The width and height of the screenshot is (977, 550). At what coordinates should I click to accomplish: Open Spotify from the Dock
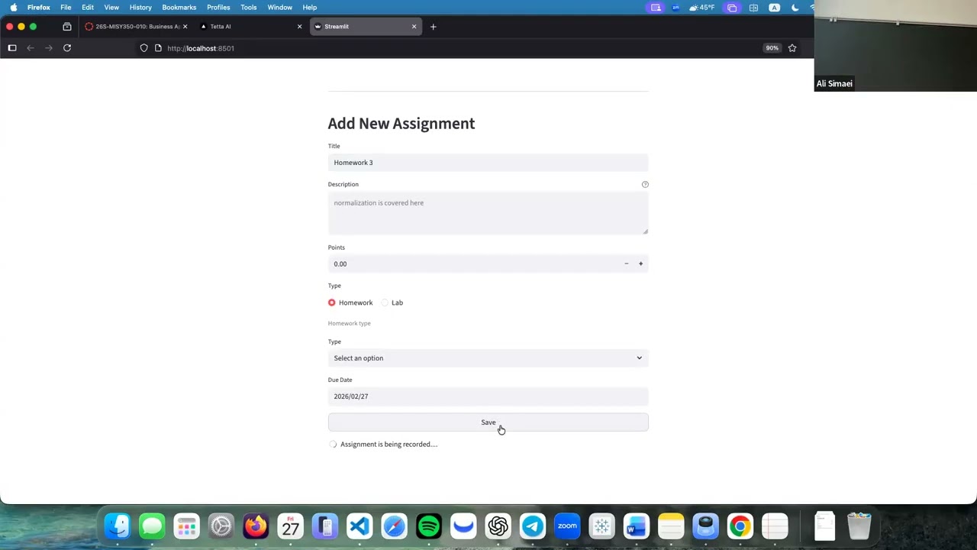point(429,526)
